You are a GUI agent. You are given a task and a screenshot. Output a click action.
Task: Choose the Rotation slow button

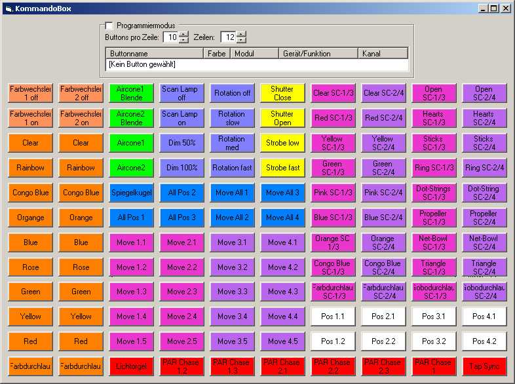(x=232, y=118)
